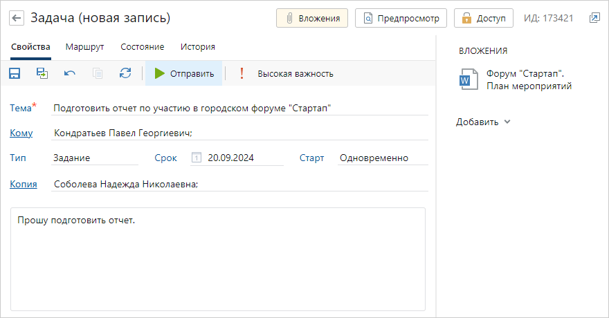The image size is (609, 318).
Task: Open the Кому recipient link
Action: tap(21, 133)
